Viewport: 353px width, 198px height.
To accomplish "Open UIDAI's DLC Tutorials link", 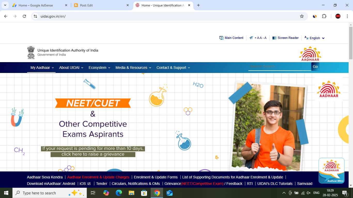I will click(x=275, y=184).
